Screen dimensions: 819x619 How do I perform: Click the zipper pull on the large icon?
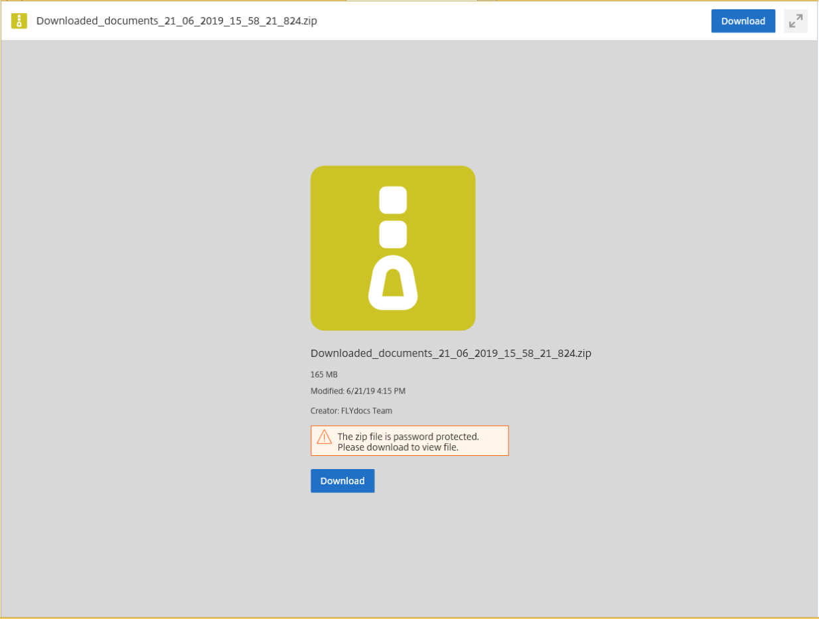(393, 283)
